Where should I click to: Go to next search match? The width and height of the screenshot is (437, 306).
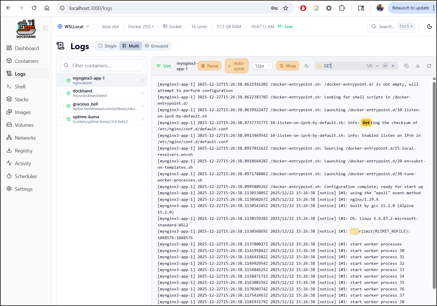pos(385,66)
